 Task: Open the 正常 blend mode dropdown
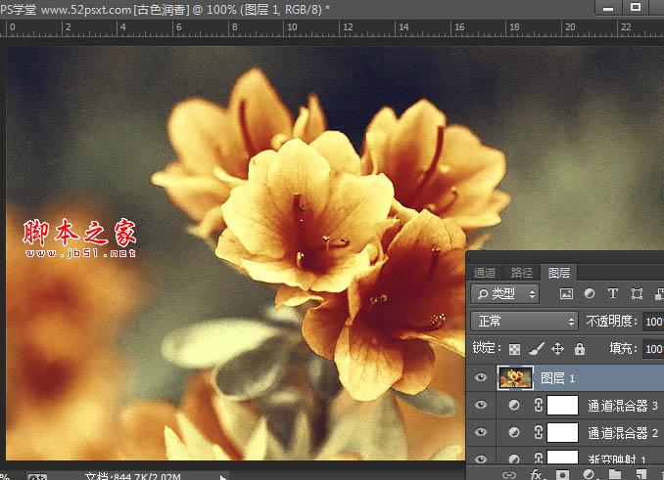(x=524, y=322)
